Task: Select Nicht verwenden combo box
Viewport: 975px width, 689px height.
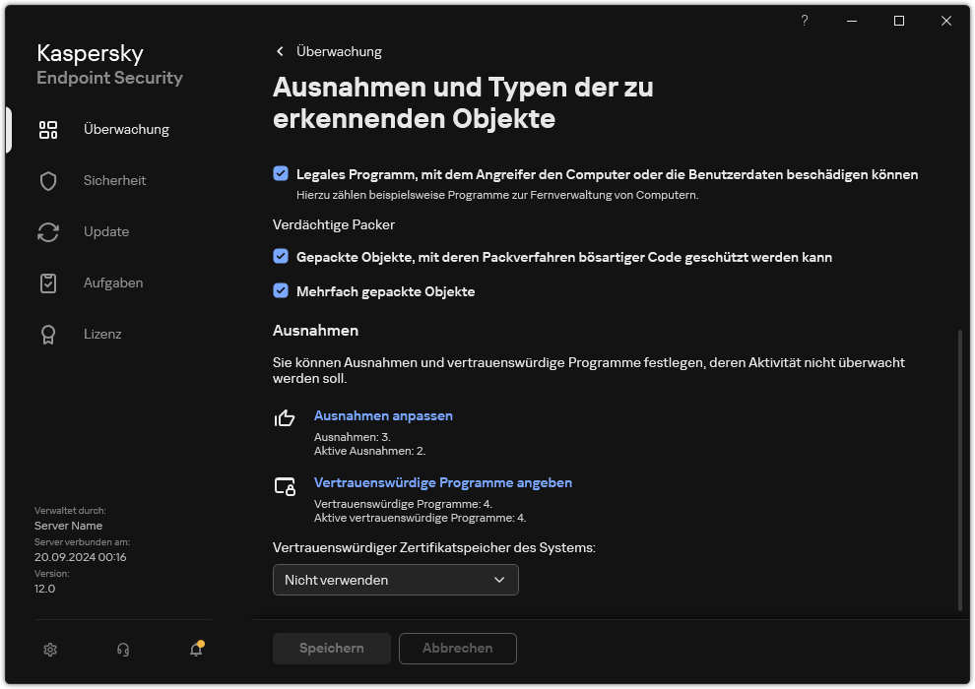Action: click(x=395, y=580)
